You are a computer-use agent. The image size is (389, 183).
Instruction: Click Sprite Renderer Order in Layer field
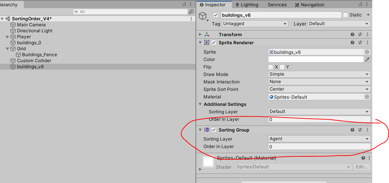pos(319,119)
